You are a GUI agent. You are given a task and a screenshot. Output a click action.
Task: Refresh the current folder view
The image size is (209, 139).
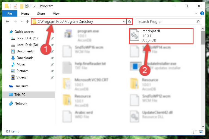tap(130, 21)
